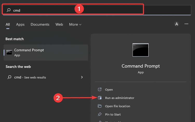Screen dimensions: 195x122
Task: Click the magnifier icon in the search box
Action: (9, 10)
